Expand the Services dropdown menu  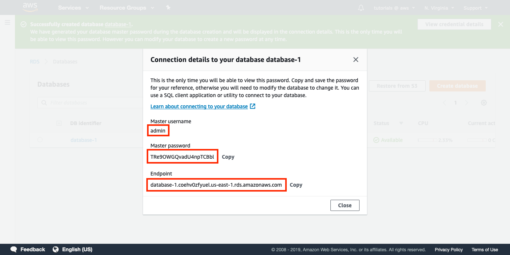point(74,8)
